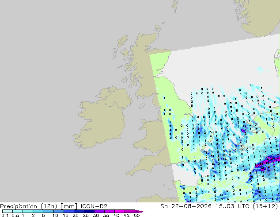Image resolution: width=280 pixels, height=217 pixels.
Task: Select the legend swatch between 35 and 40
Action: point(109,211)
